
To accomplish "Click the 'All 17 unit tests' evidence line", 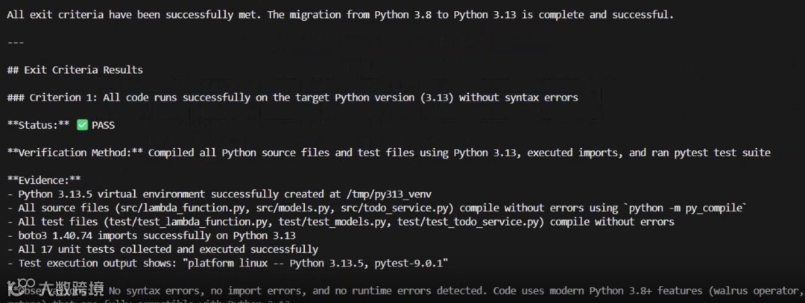I will 162,249.
